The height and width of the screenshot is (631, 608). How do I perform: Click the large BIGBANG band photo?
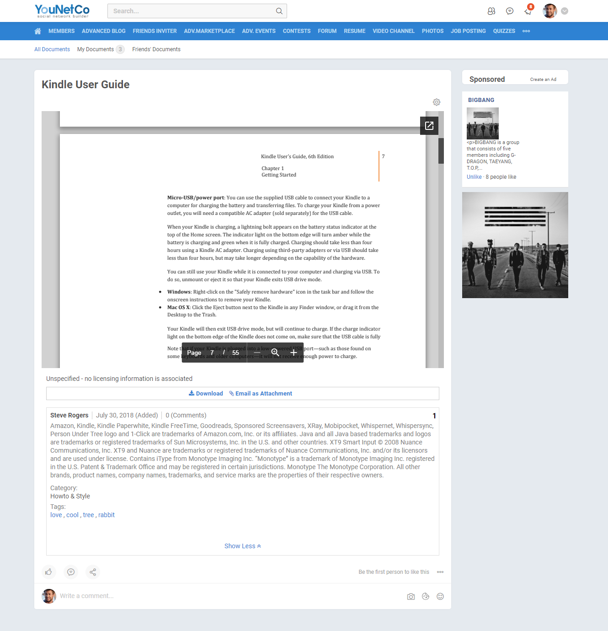[x=515, y=245]
